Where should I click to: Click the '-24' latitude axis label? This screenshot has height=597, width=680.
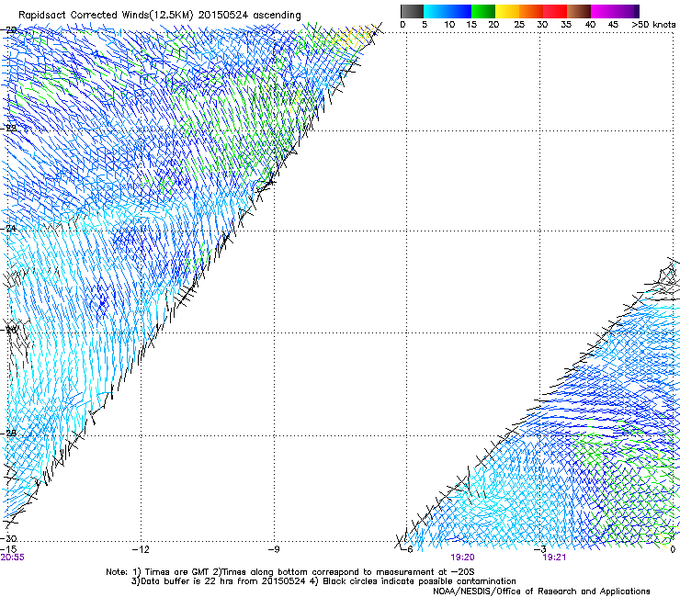tap(8, 228)
